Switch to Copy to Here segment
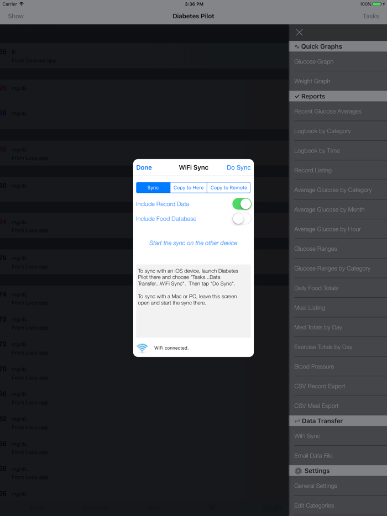Viewport: 387px width, 516px height. point(189,188)
